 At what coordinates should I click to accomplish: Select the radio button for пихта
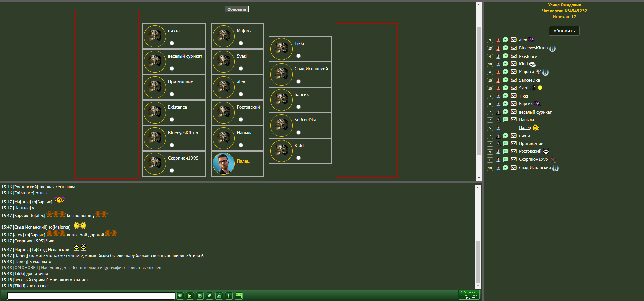pos(172,43)
